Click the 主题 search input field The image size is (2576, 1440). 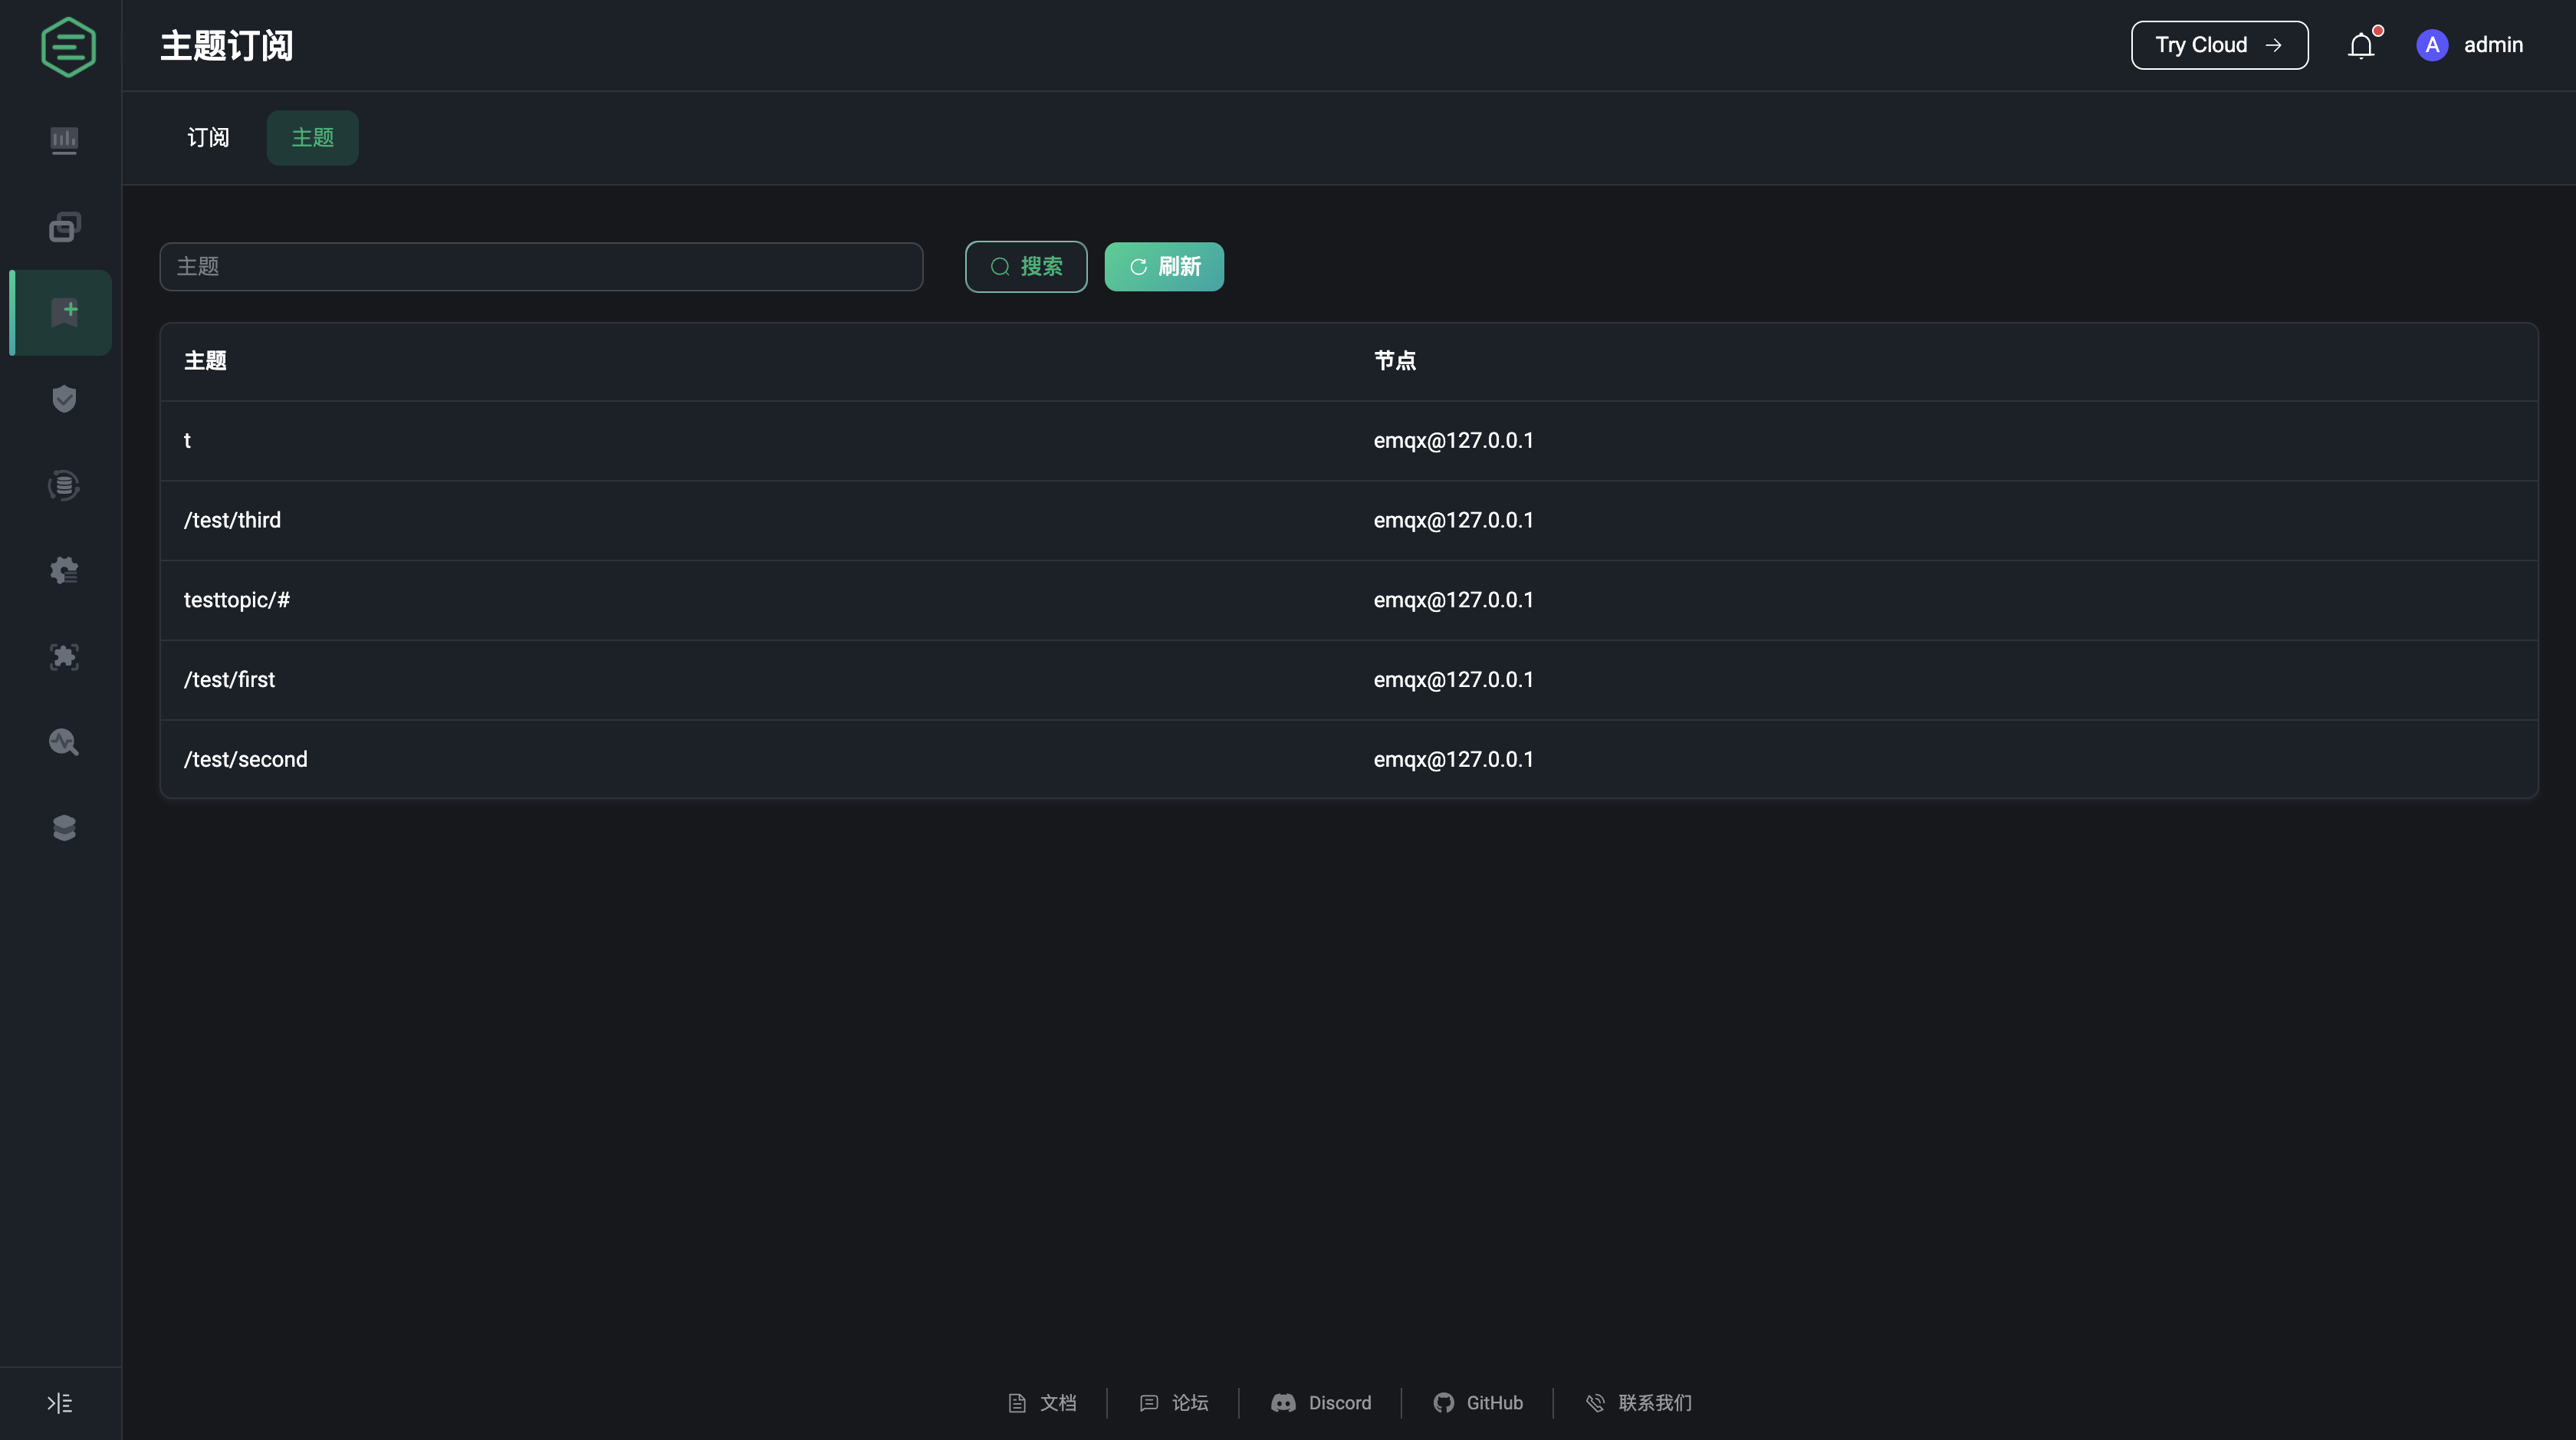540,266
